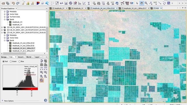Select the Draw Rectangle tool
Screen dimensions: 187x105
(169, 3)
